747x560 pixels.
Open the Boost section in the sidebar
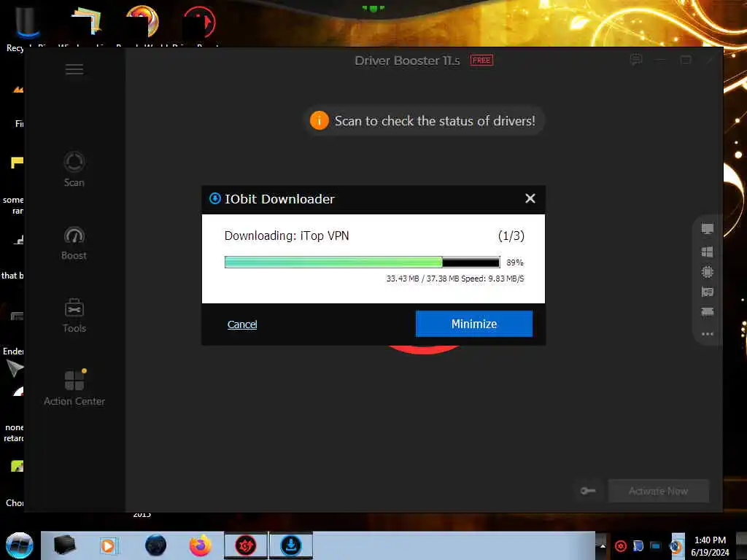(x=74, y=244)
